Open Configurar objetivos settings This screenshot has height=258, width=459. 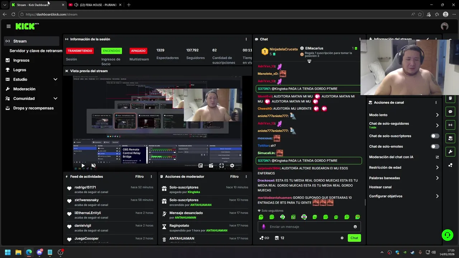tap(404, 196)
